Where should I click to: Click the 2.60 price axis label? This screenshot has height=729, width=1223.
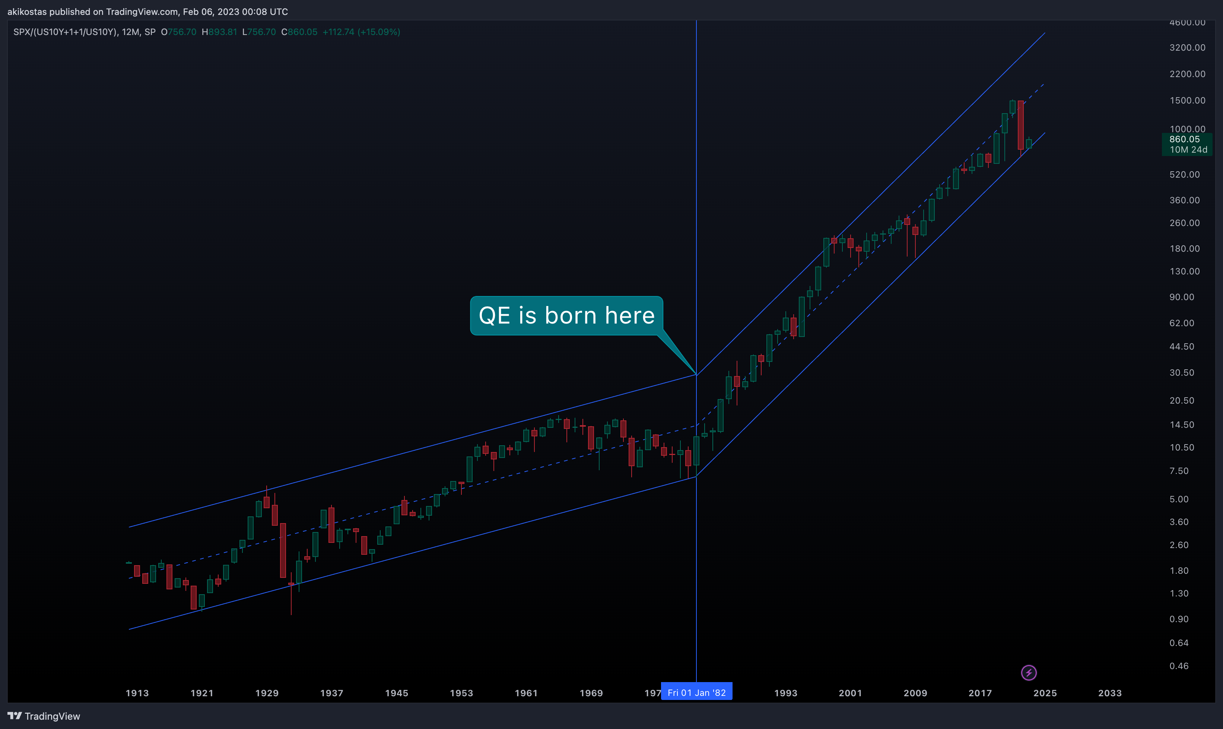pos(1179,545)
